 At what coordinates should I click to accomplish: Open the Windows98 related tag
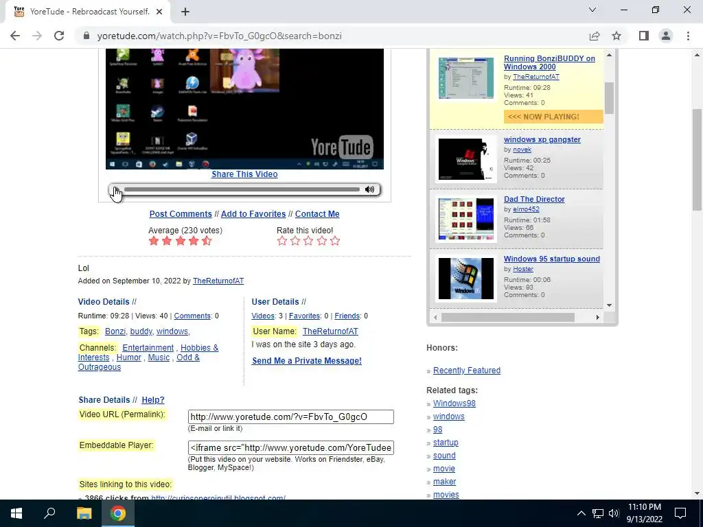click(454, 403)
